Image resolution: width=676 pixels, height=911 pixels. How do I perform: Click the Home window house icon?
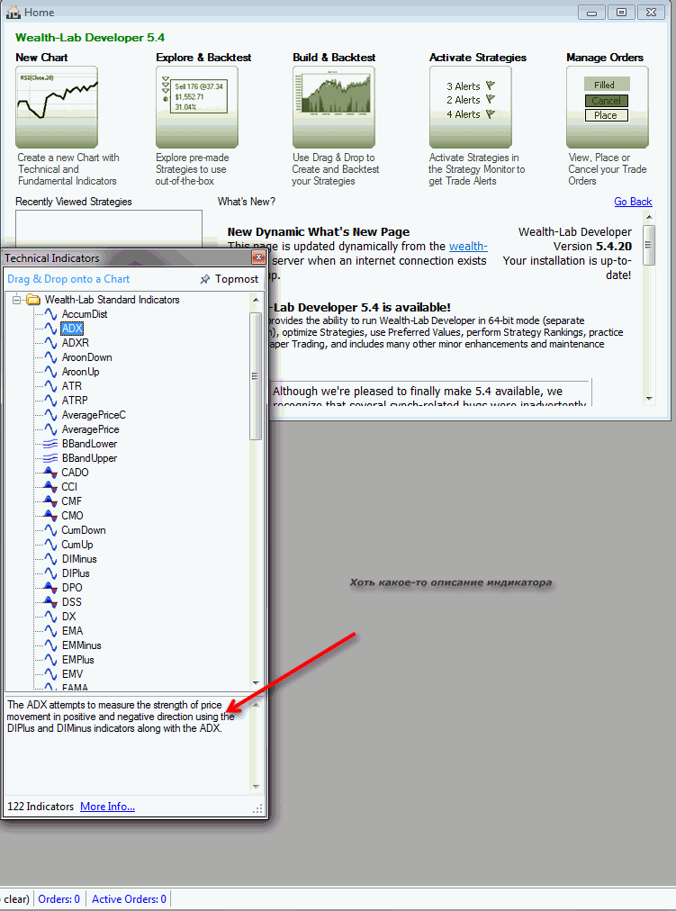point(14,13)
